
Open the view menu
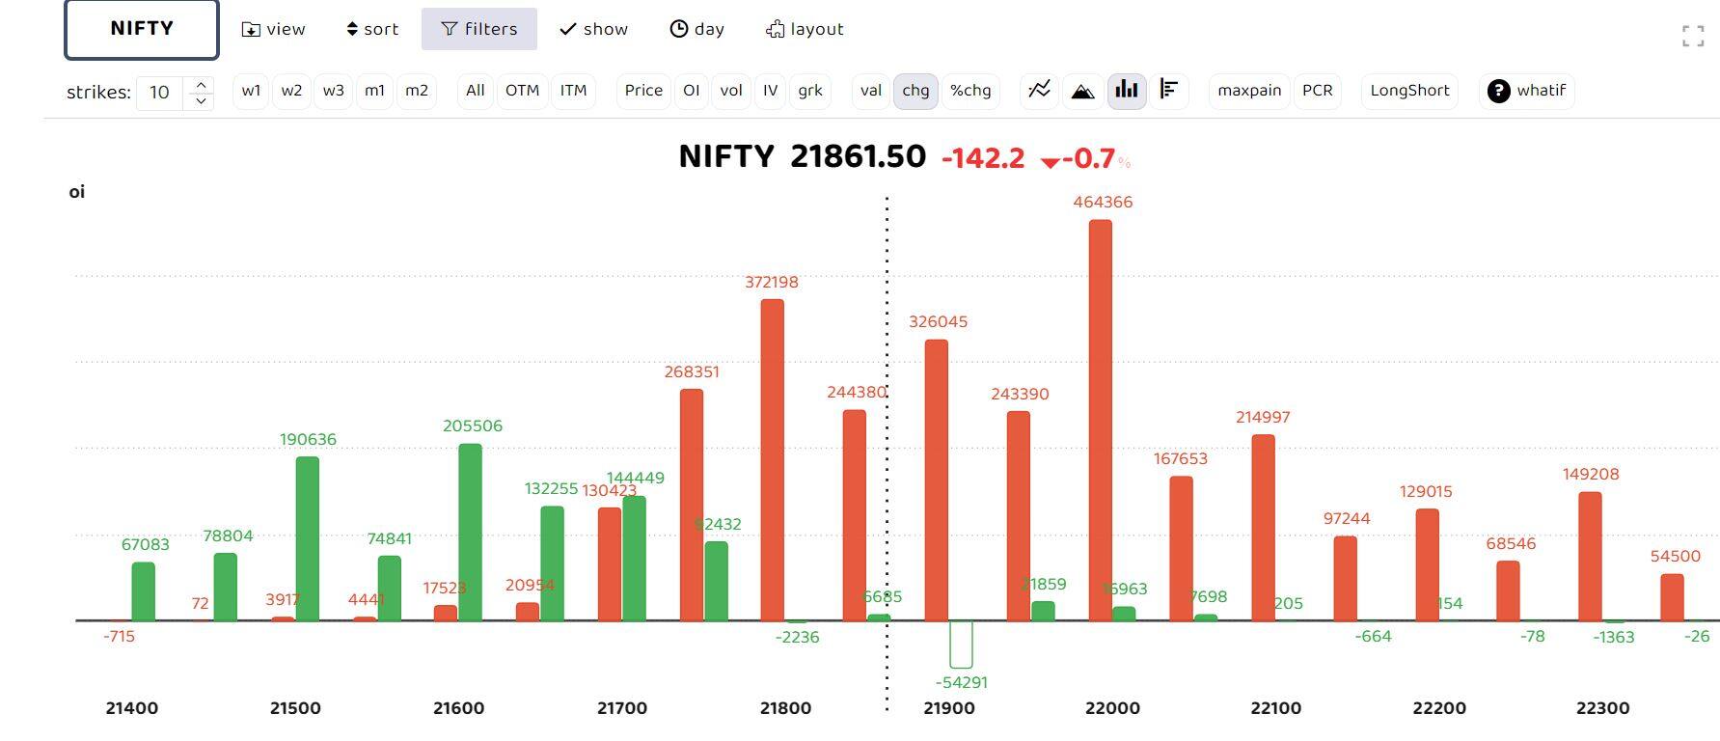[273, 29]
